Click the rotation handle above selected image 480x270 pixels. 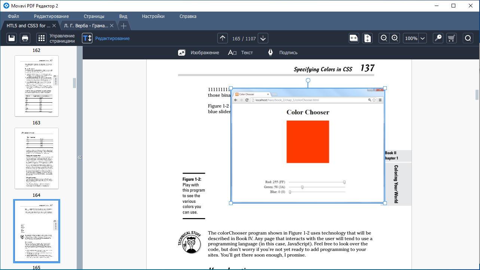(x=308, y=80)
